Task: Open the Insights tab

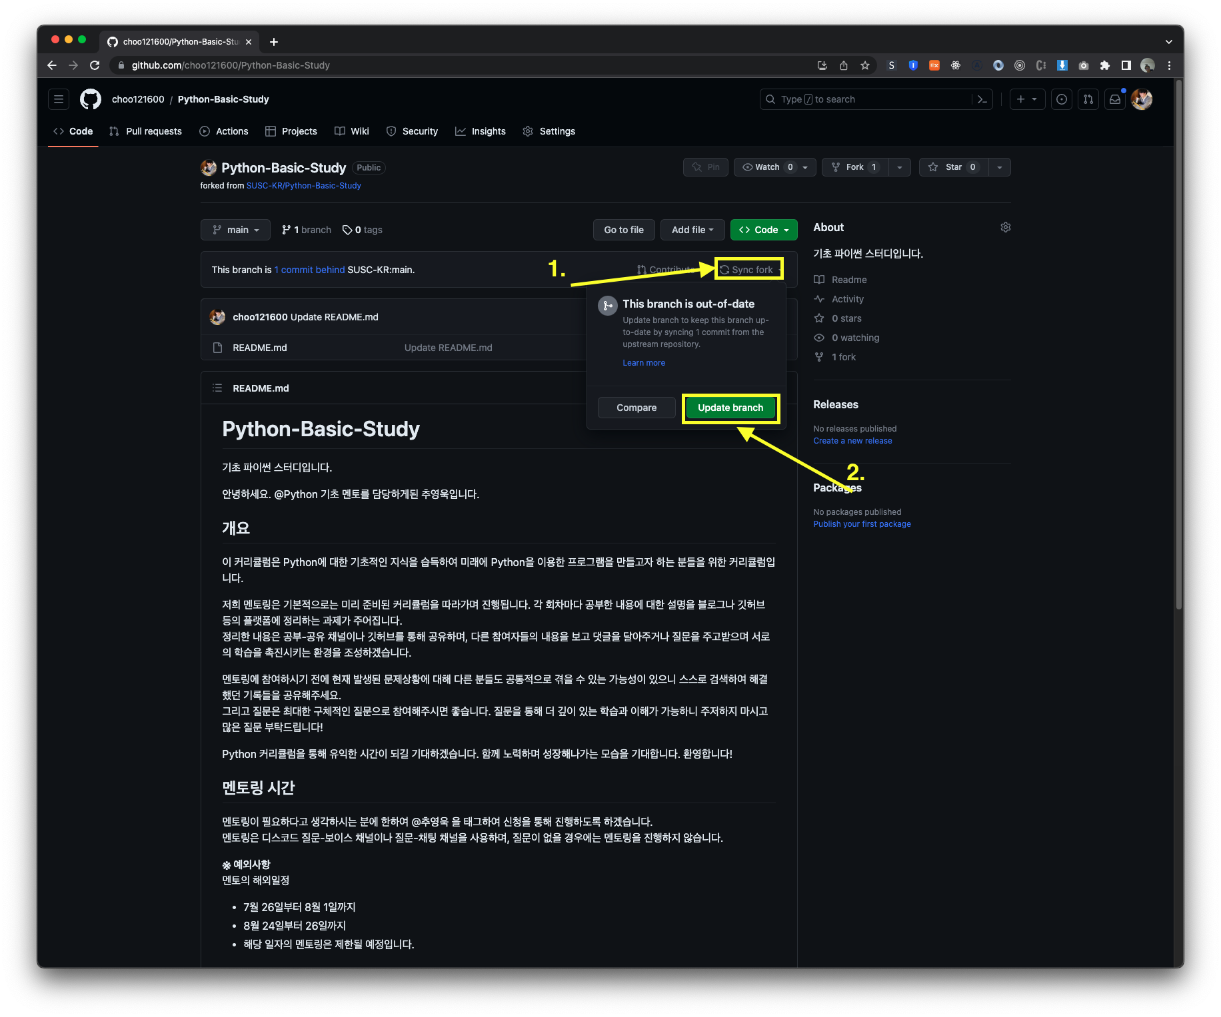Action: (481, 131)
